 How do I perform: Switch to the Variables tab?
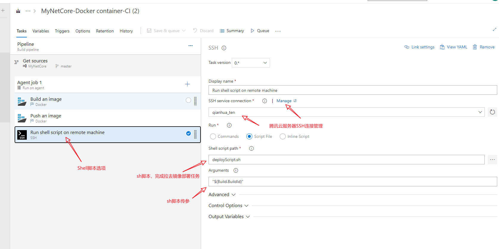pyautogui.click(x=41, y=31)
